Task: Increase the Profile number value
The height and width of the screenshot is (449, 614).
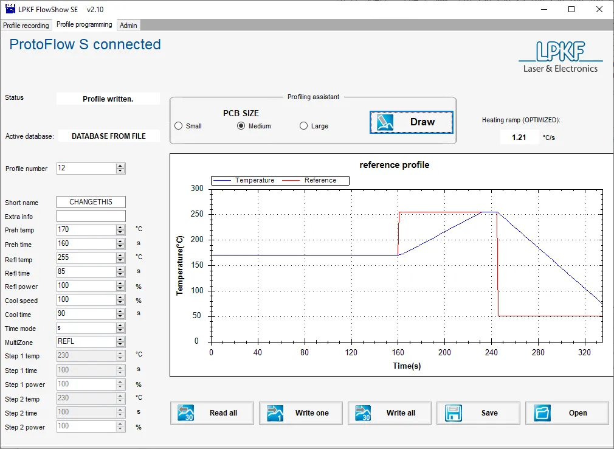Action: pos(120,165)
